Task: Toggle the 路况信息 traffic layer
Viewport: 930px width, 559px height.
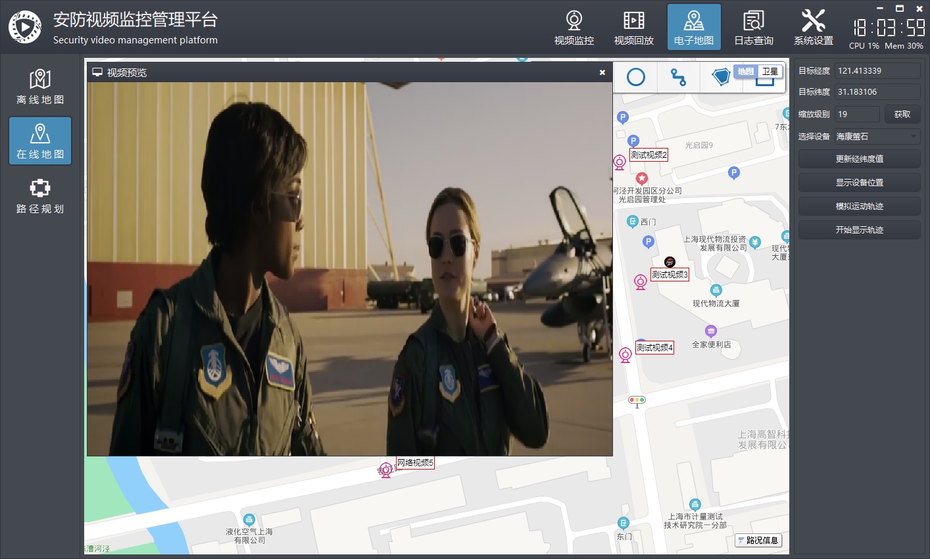Action: [758, 541]
